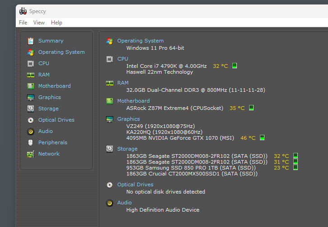Click the CPU temperature indicator icon

[235, 66]
